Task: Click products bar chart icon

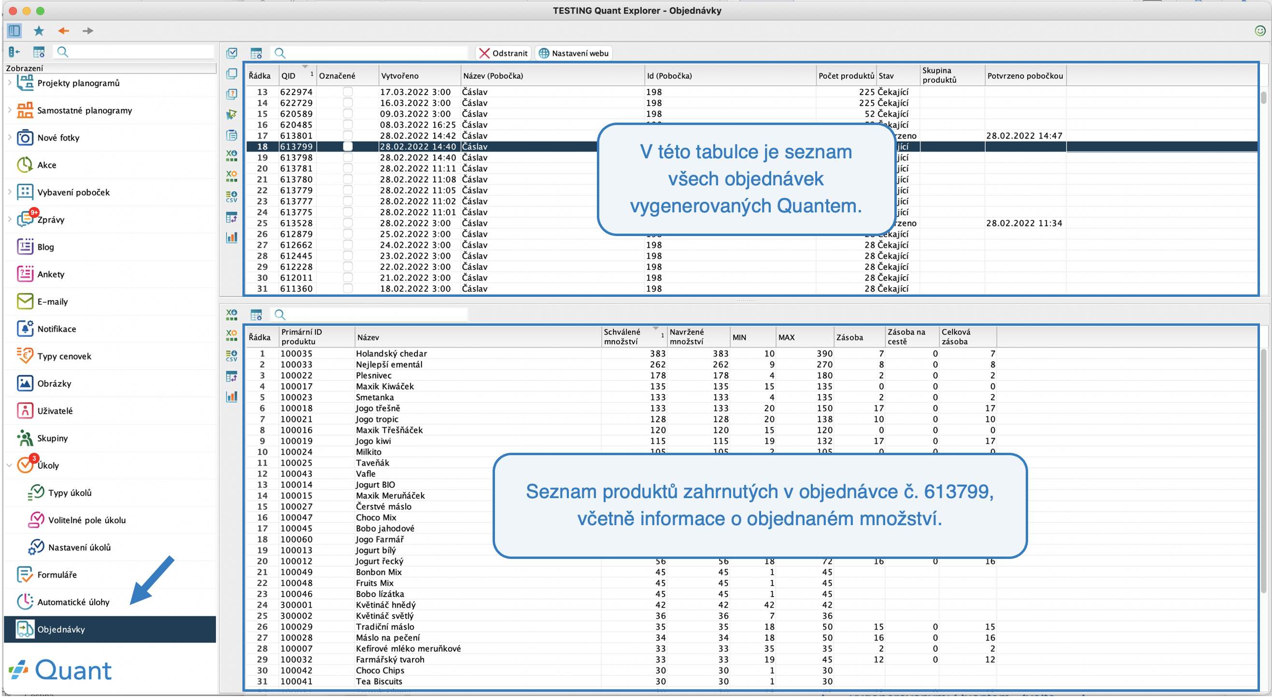Action: pos(231,396)
